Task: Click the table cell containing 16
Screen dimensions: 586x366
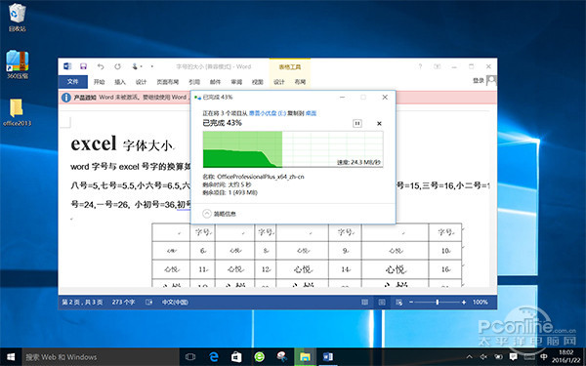Action: (445, 269)
